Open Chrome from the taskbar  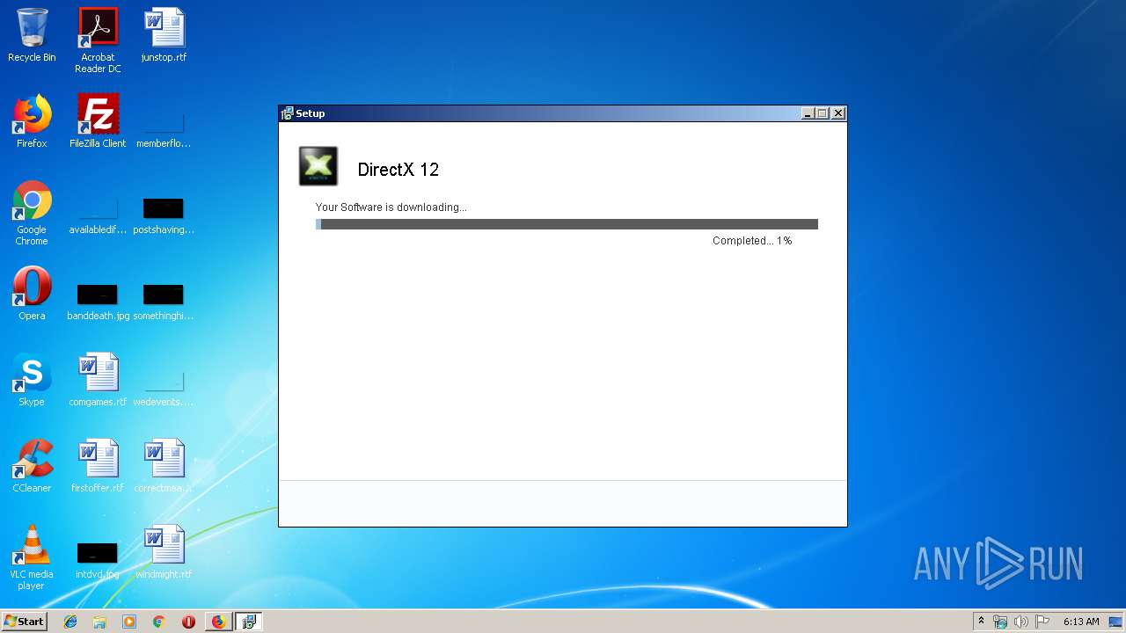pyautogui.click(x=158, y=622)
